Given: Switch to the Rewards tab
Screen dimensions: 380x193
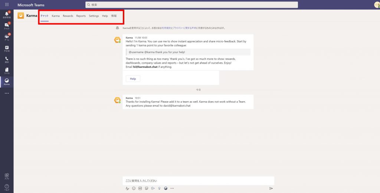Looking at the screenshot, I should [68, 16].
